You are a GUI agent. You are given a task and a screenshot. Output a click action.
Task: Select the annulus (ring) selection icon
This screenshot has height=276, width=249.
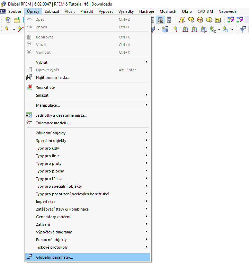(200, 20)
